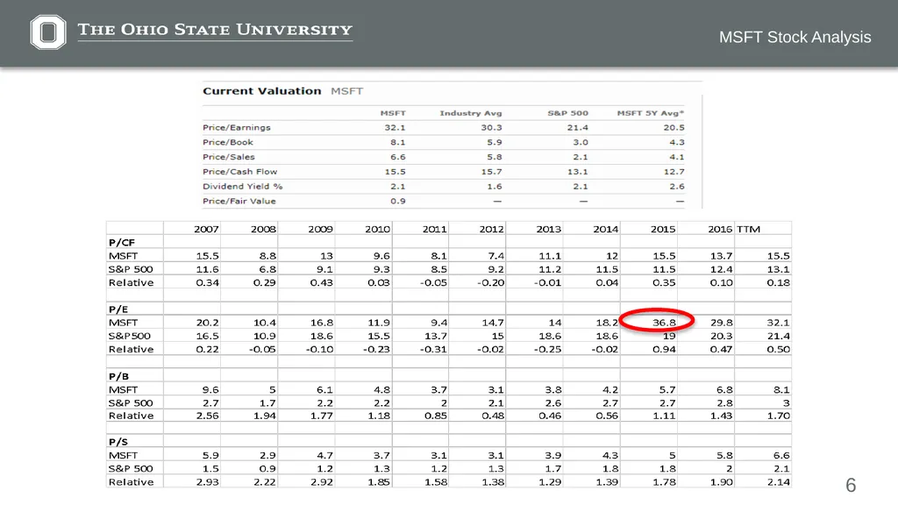Click the Price/Fair Value row label

point(239,202)
